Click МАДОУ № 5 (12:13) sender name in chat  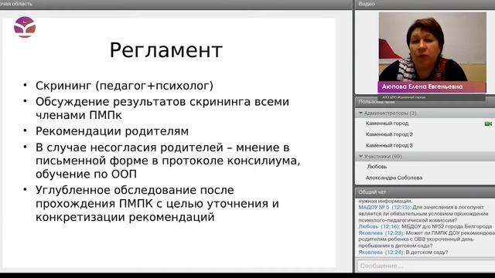pos(384,208)
